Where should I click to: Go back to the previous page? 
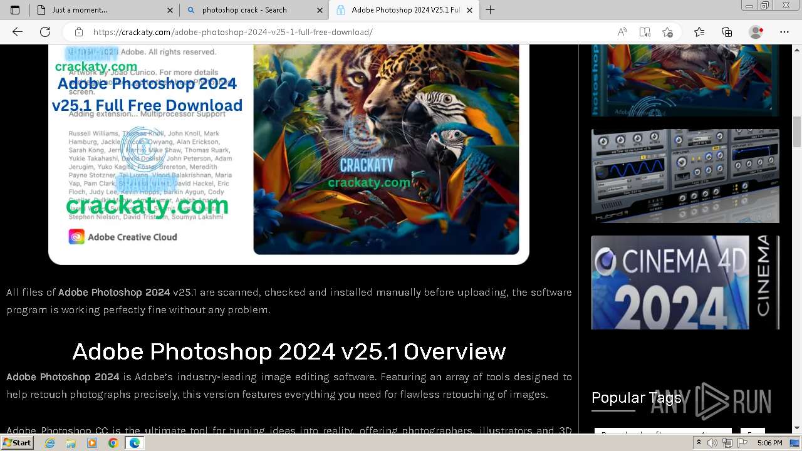tap(18, 32)
